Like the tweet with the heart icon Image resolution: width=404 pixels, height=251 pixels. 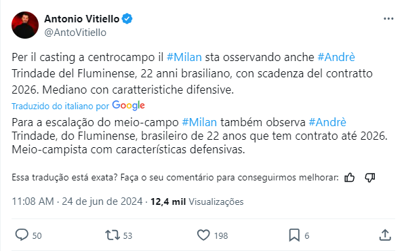(203, 235)
